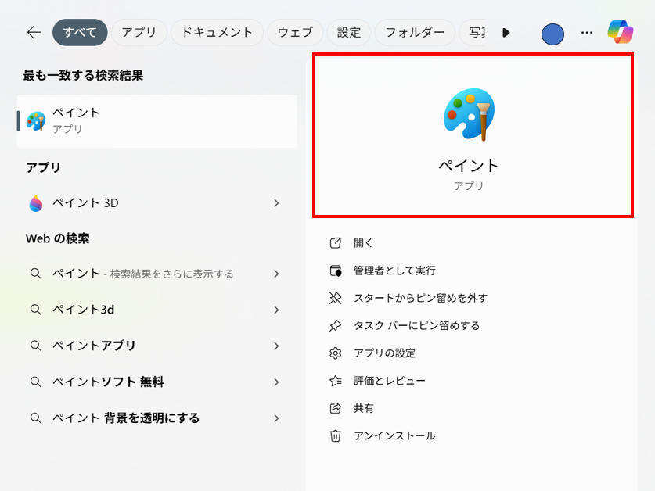Click the Paint 3D app icon
The height and width of the screenshot is (491, 655).
pos(36,203)
